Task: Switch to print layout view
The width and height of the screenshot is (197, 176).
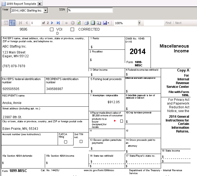Action: coord(93,23)
